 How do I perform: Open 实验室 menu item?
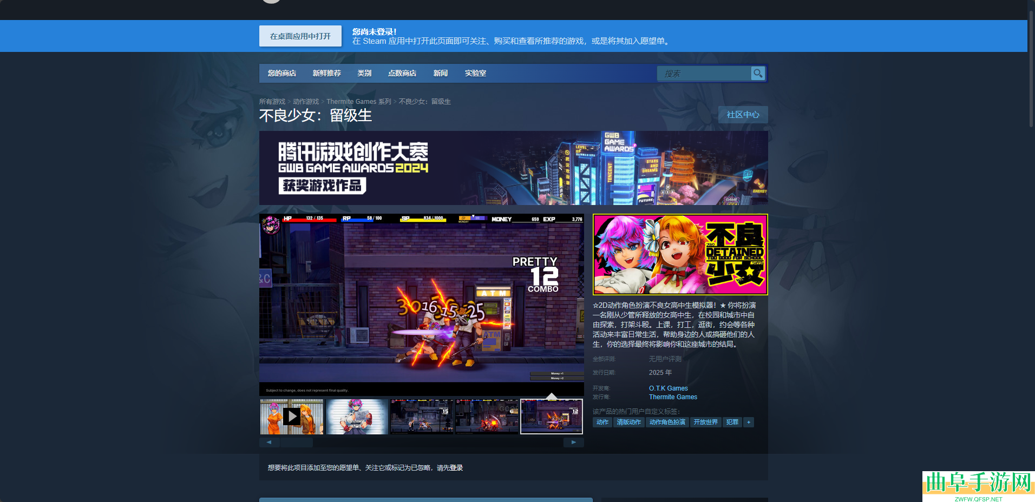tap(475, 73)
